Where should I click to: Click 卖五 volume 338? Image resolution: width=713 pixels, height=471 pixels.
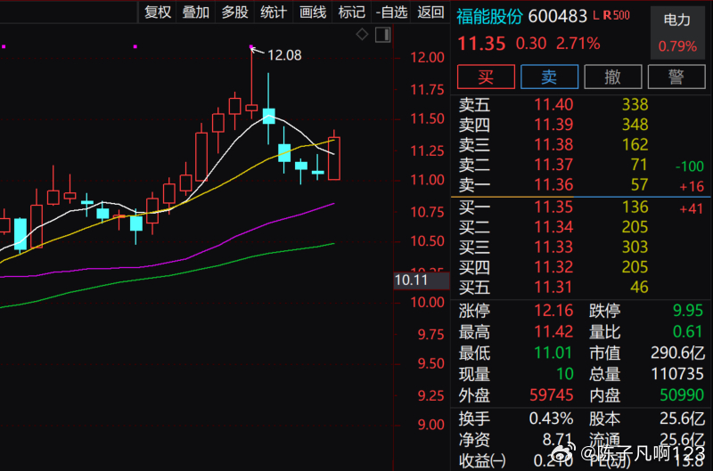(x=635, y=105)
